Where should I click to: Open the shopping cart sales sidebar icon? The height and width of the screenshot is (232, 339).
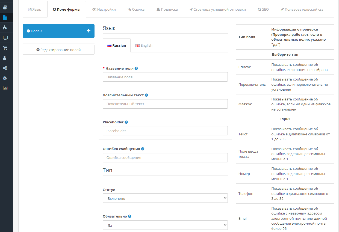[x=5, y=48]
